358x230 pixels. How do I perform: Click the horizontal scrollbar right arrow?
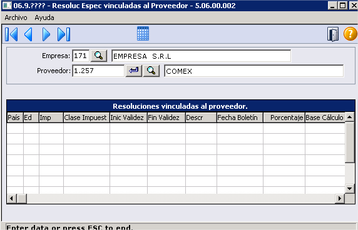point(340,199)
